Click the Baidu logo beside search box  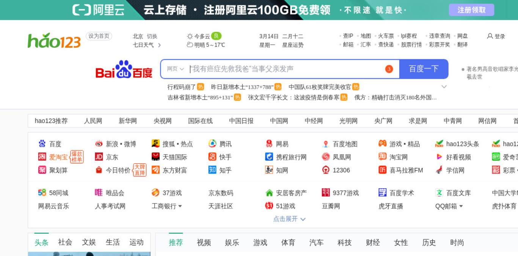tap(124, 70)
